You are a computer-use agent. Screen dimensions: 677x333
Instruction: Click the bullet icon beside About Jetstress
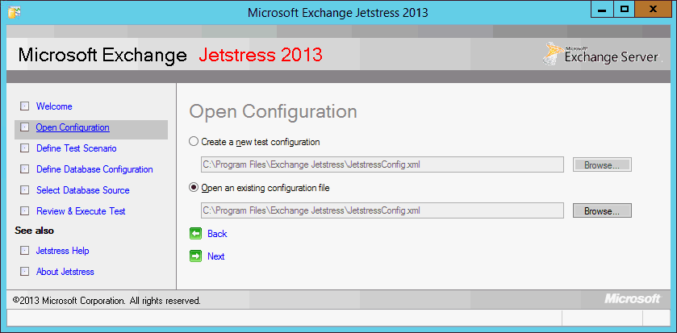tap(24, 272)
